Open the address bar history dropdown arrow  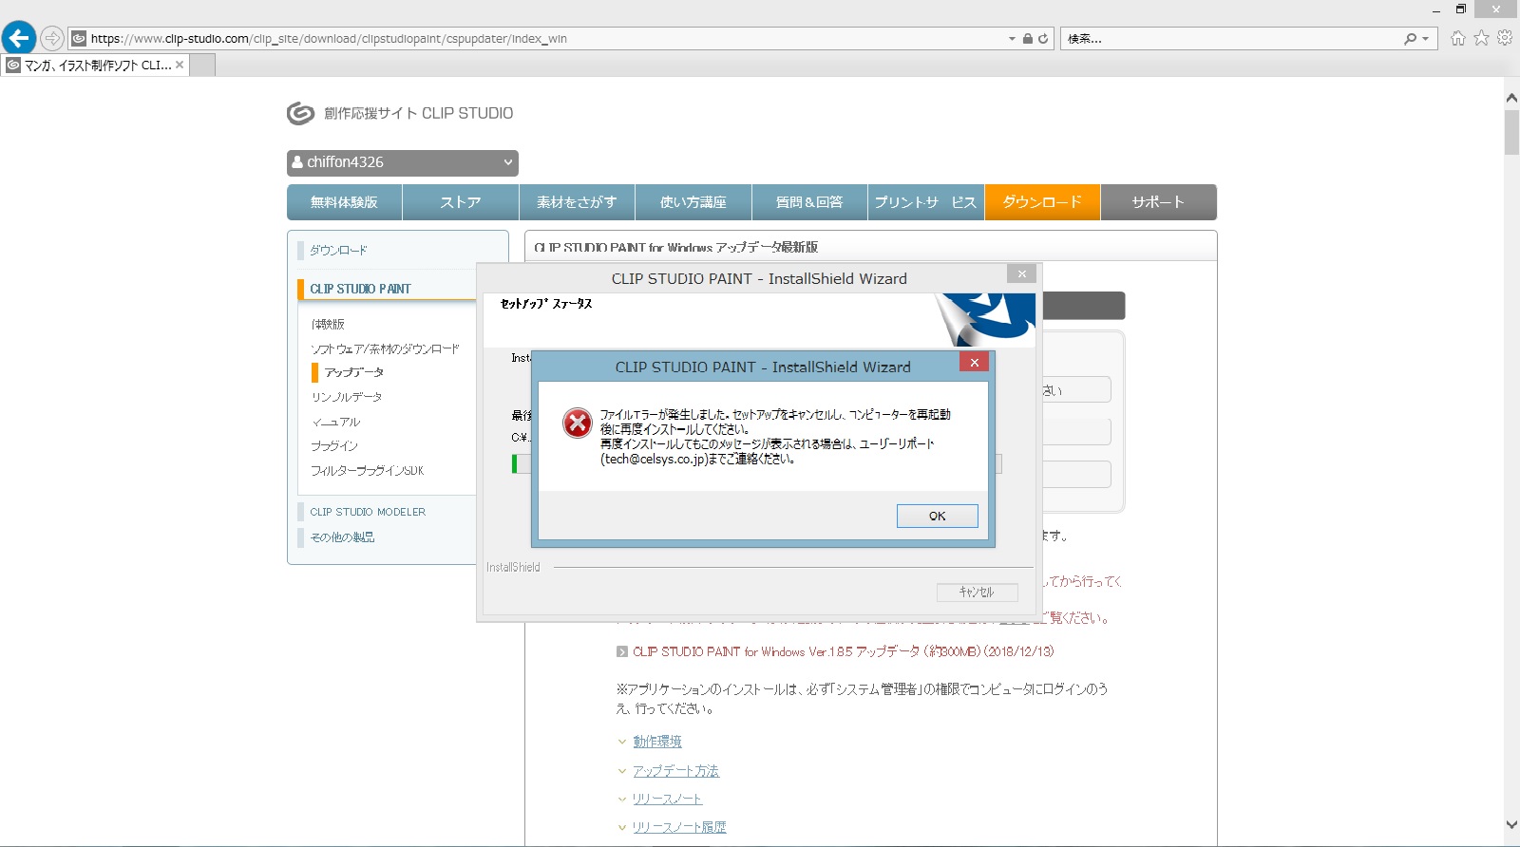[1012, 39]
